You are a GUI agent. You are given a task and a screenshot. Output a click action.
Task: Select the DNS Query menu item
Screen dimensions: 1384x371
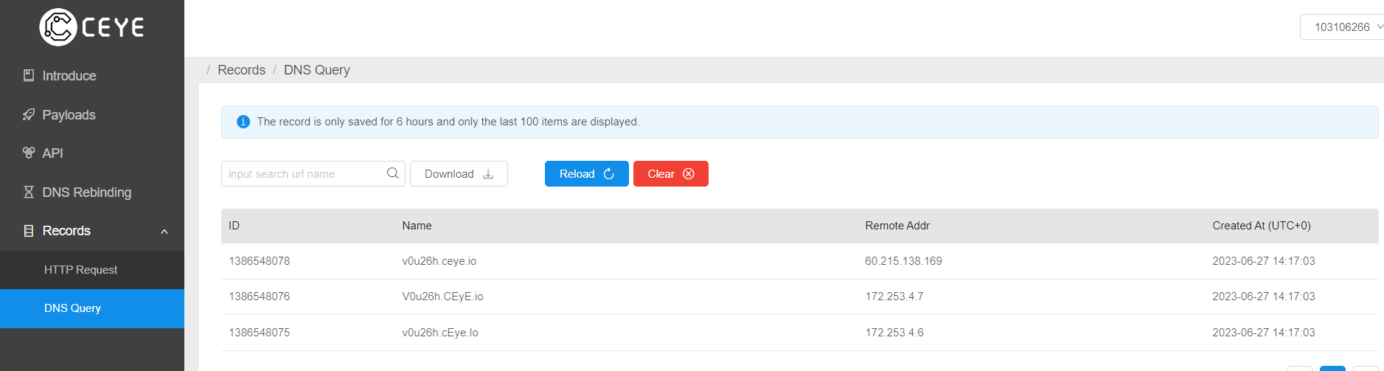click(x=92, y=308)
